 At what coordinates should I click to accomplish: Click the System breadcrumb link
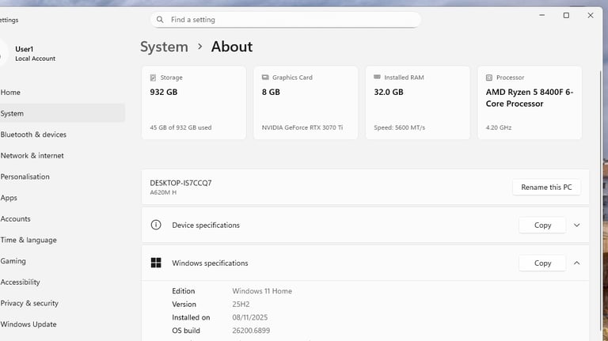(164, 47)
